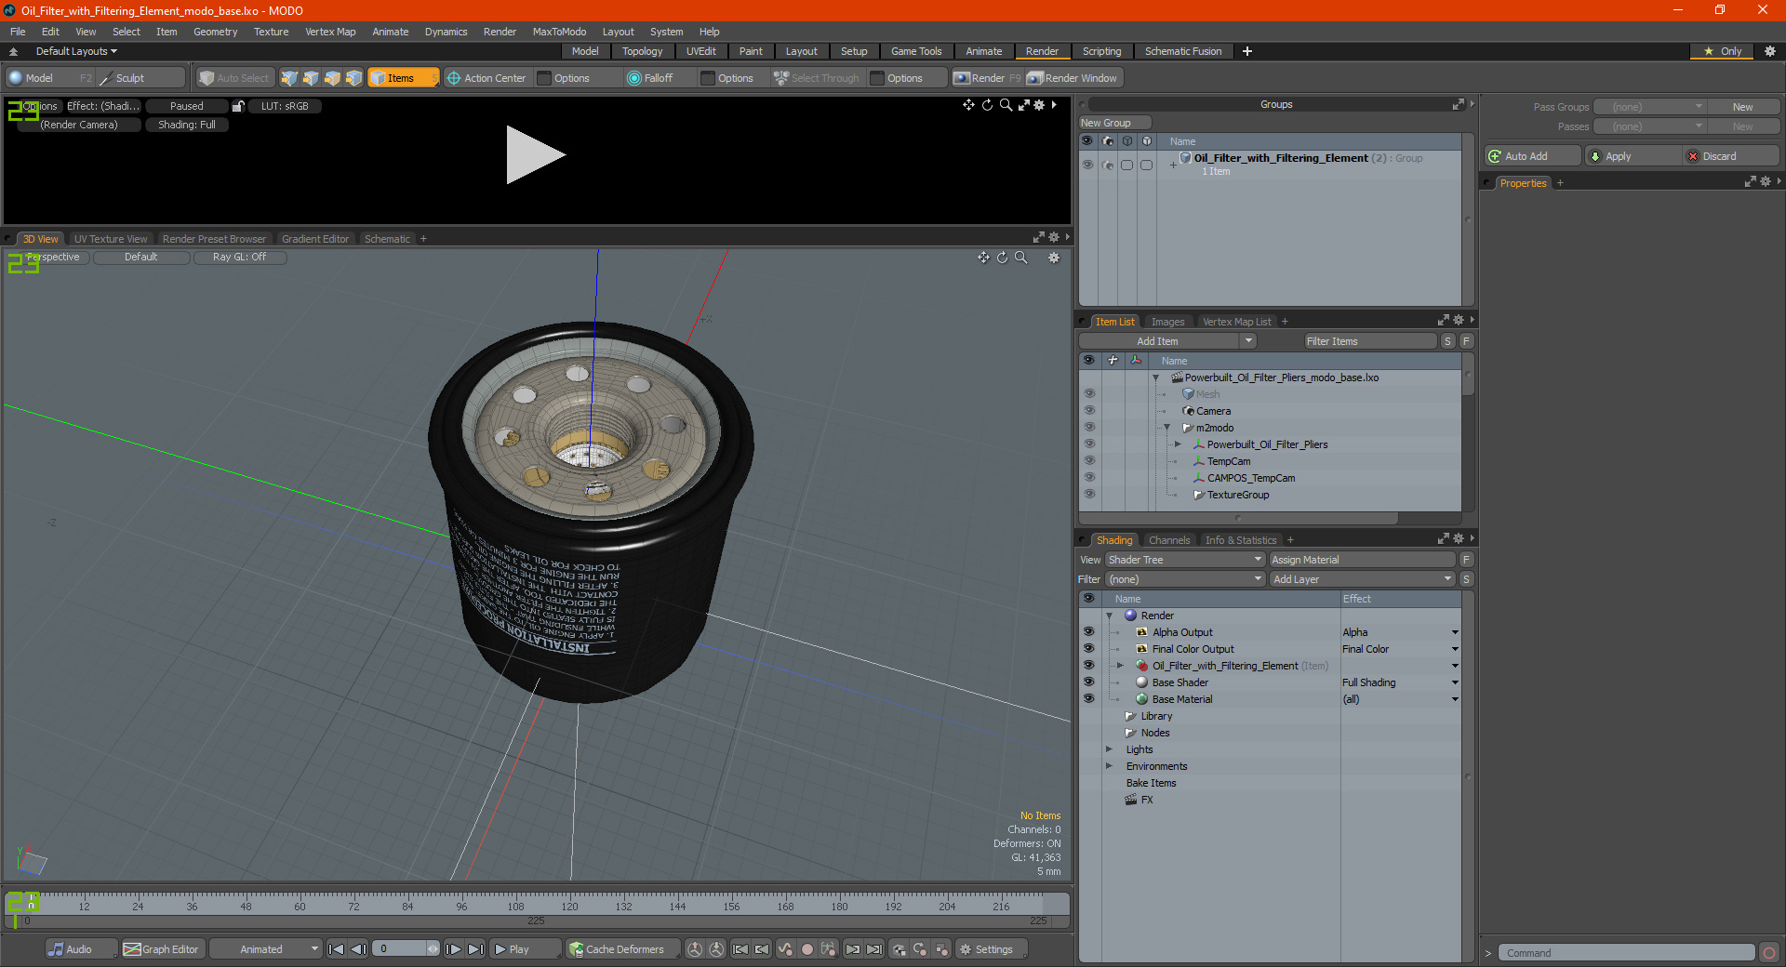Switch to the Channels tab

click(x=1169, y=540)
